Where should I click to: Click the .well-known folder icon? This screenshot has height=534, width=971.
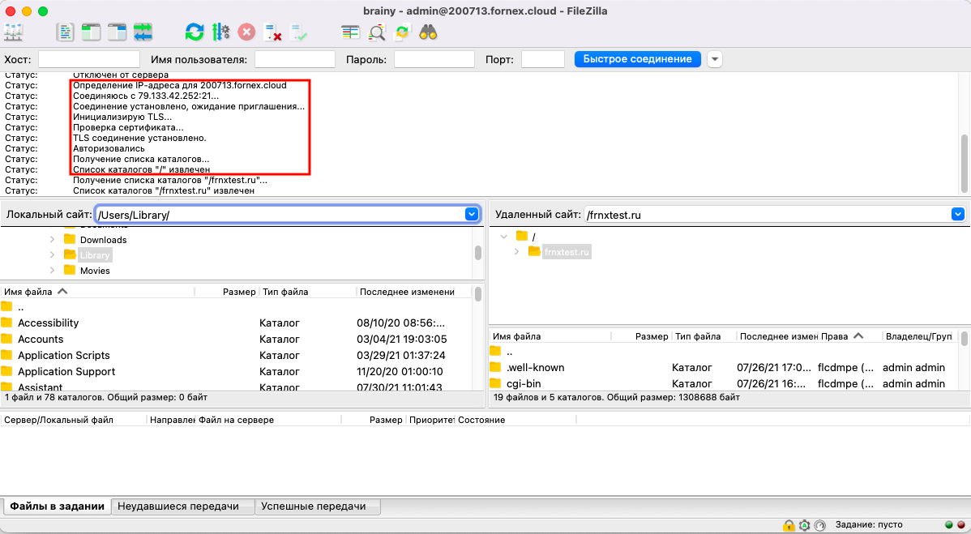495,367
